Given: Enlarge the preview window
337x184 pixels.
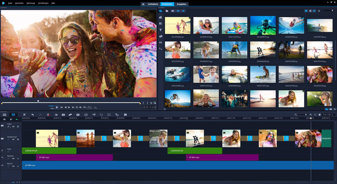Looking at the screenshot, I should coord(155,103).
